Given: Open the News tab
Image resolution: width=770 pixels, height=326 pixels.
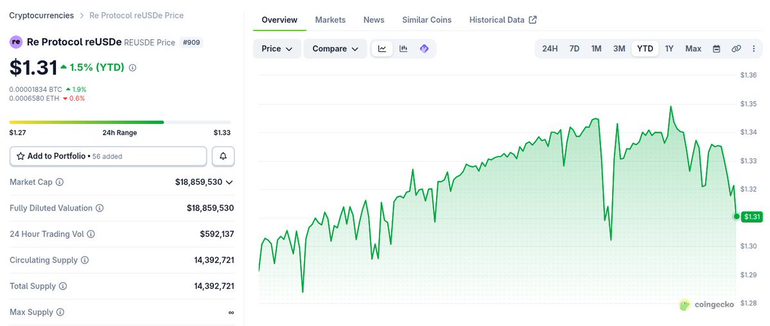Looking at the screenshot, I should point(374,20).
